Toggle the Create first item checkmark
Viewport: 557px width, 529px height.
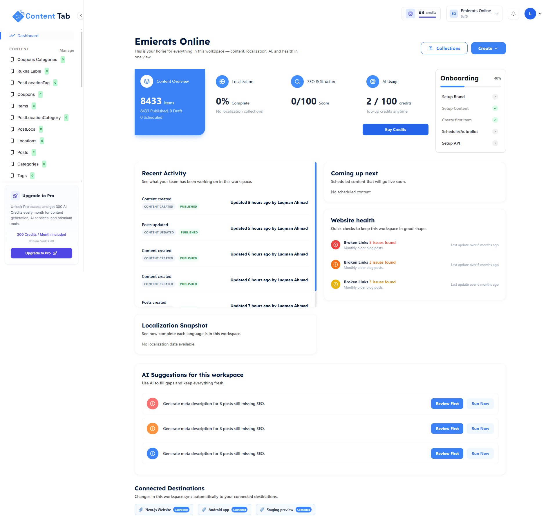point(495,120)
